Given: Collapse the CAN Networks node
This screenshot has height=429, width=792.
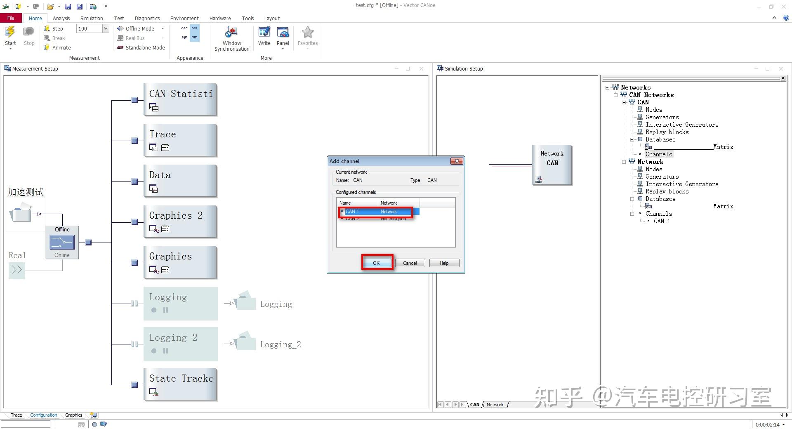Looking at the screenshot, I should tap(615, 95).
